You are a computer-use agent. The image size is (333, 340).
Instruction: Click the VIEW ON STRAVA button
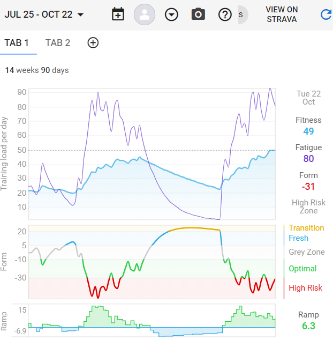[x=282, y=14]
